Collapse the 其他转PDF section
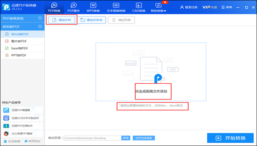Viewport: 257px width, 146px height. pos(22,26)
